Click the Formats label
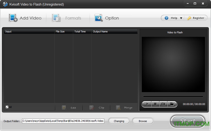The width and height of the screenshot is (211, 131). 73,18
